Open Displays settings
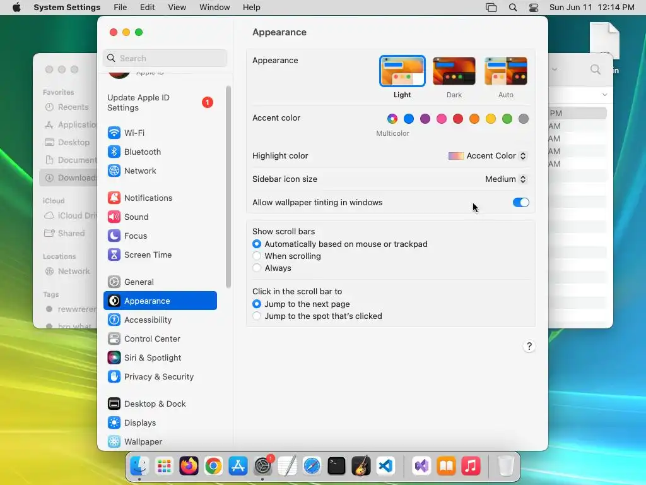 [160, 423]
